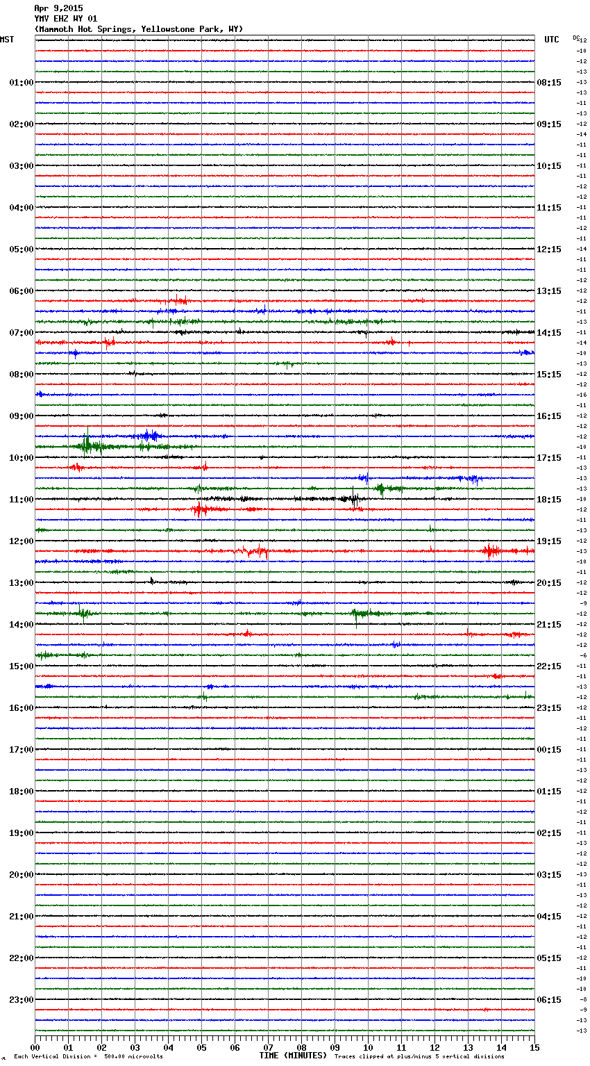Image resolution: width=590 pixels, height=1066 pixels.
Task: Click the date text "Apr 9,2015"
Action: point(58,8)
